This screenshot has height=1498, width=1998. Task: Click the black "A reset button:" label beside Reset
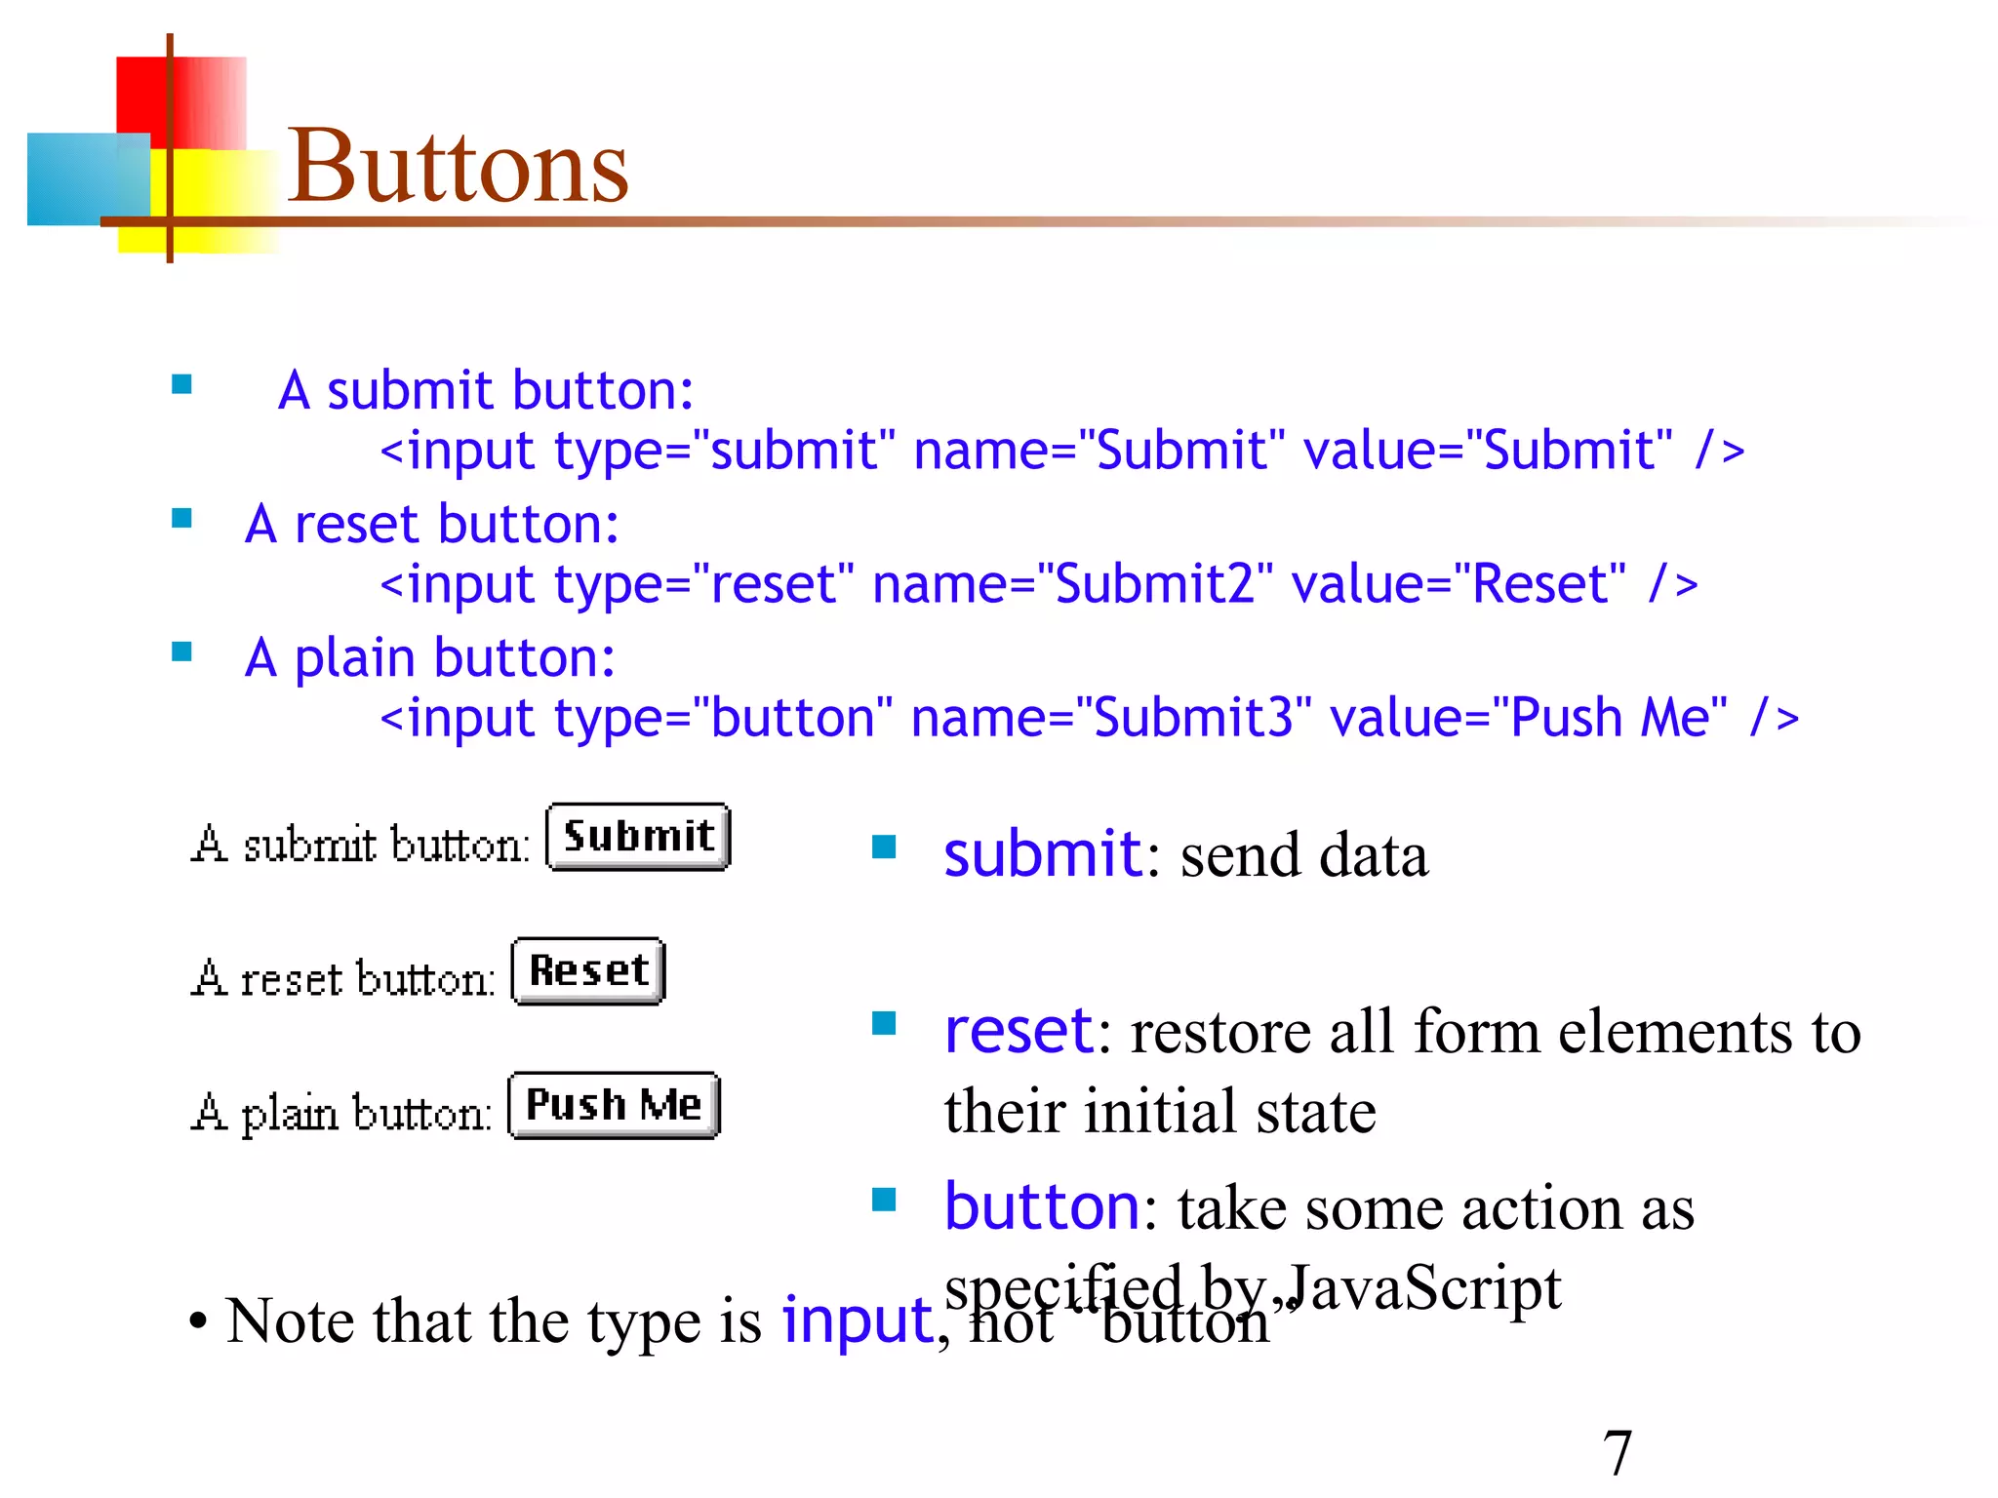[343, 978]
